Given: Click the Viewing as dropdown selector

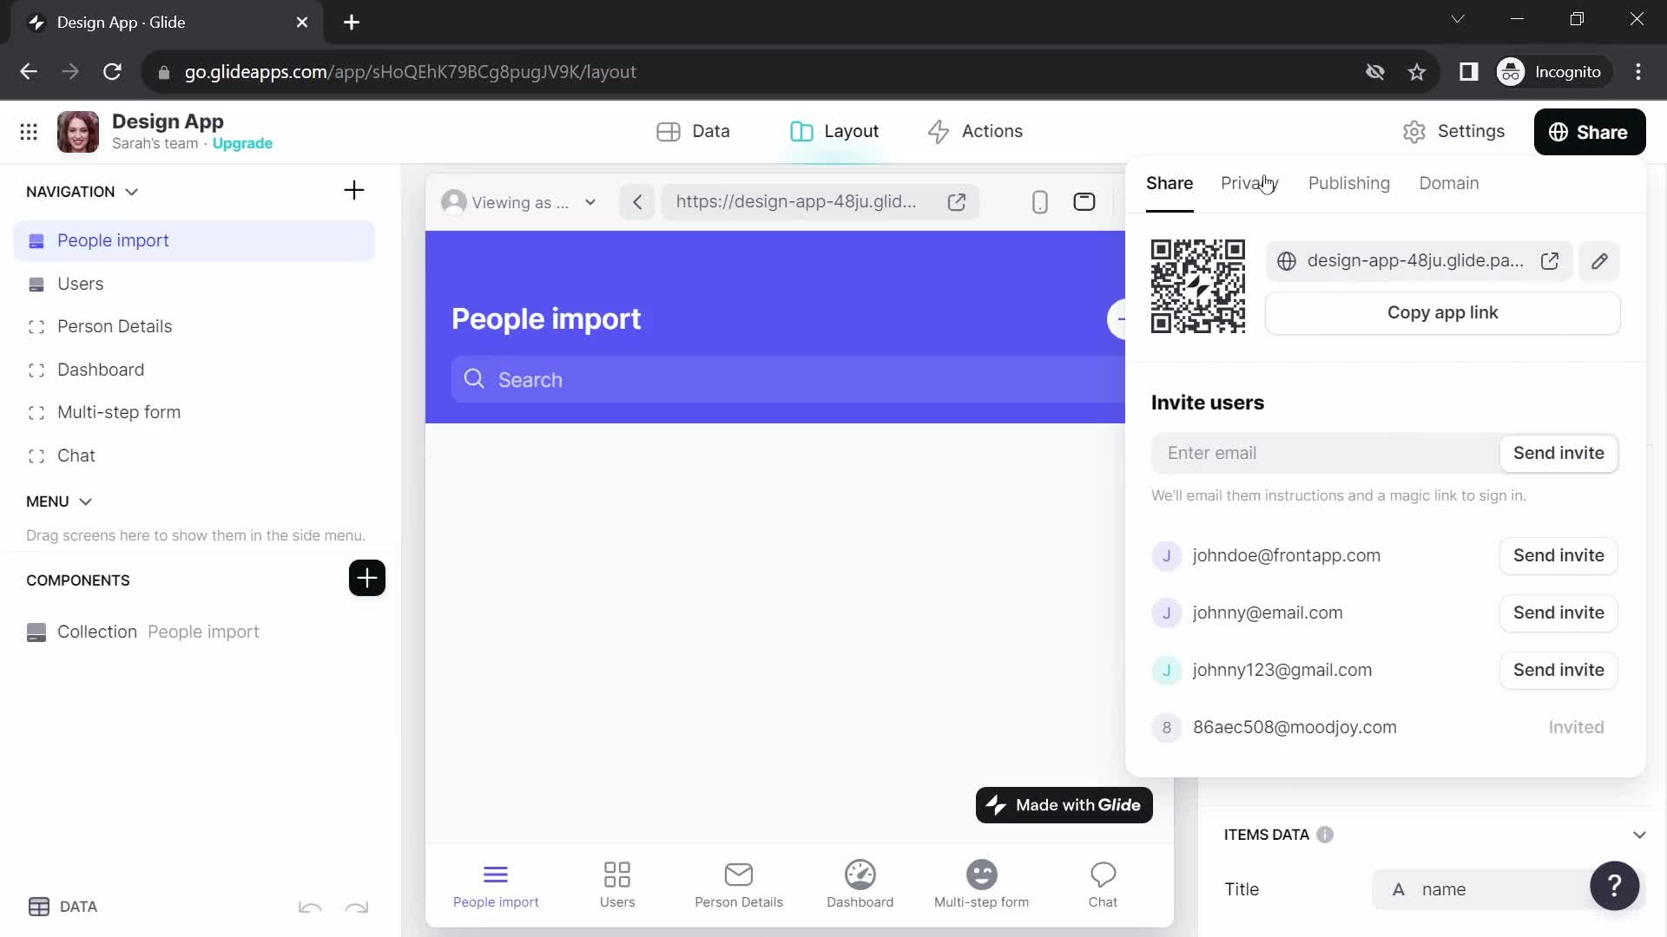Looking at the screenshot, I should coord(521,201).
